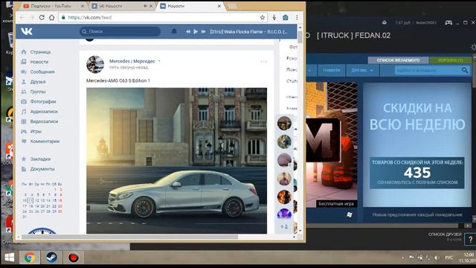476x268 pixels.
Task: Expand the Для вас dropdown in Steam
Action: [362, 70]
